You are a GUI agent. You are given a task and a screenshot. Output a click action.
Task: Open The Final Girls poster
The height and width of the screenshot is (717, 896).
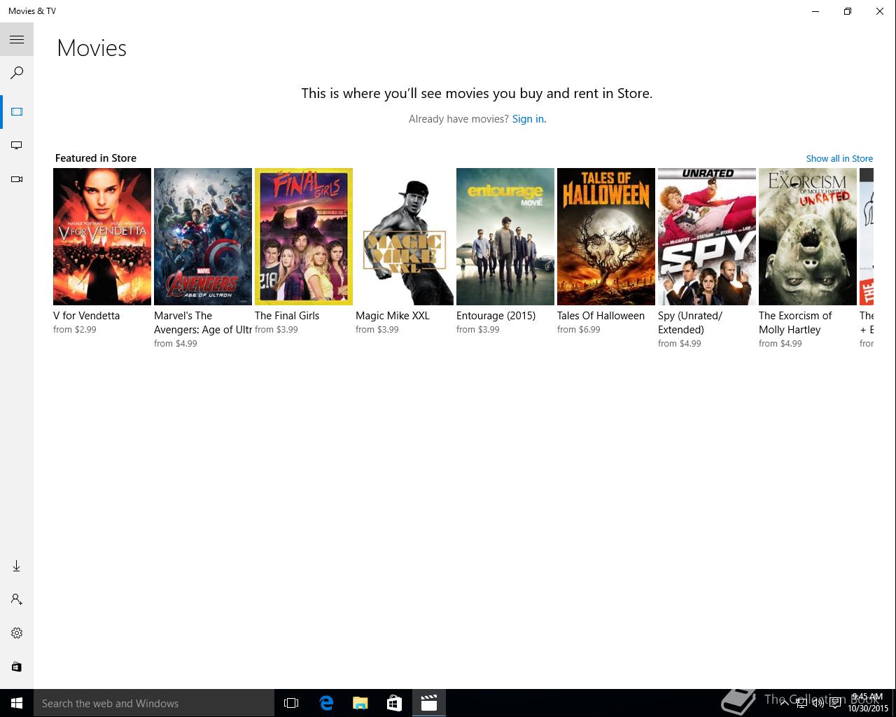304,237
